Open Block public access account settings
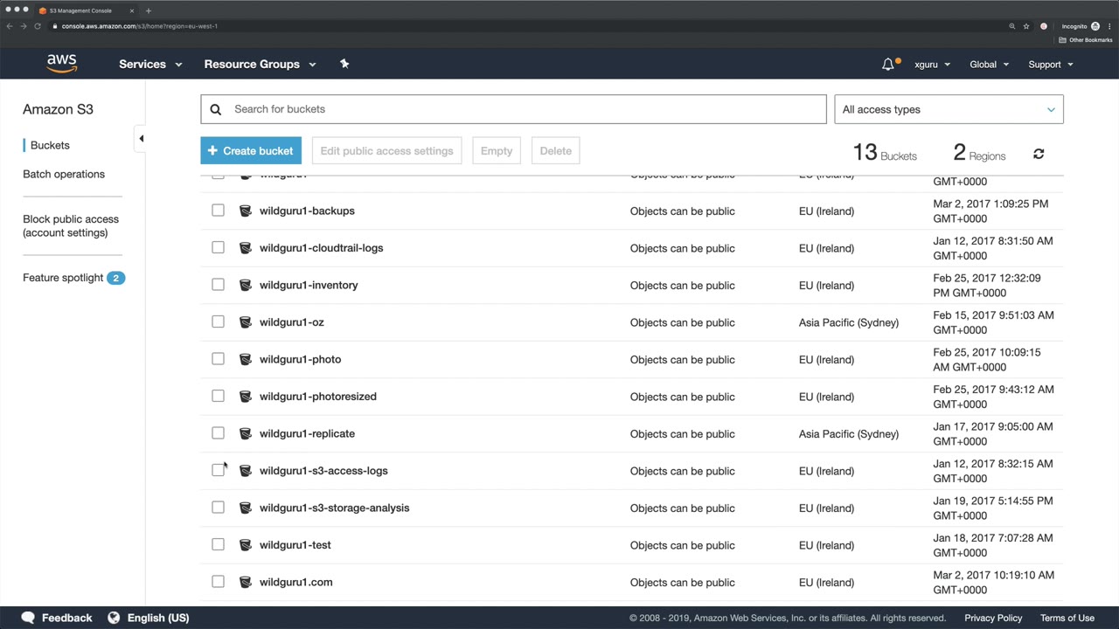Screen dimensions: 1119x629 click(71, 225)
